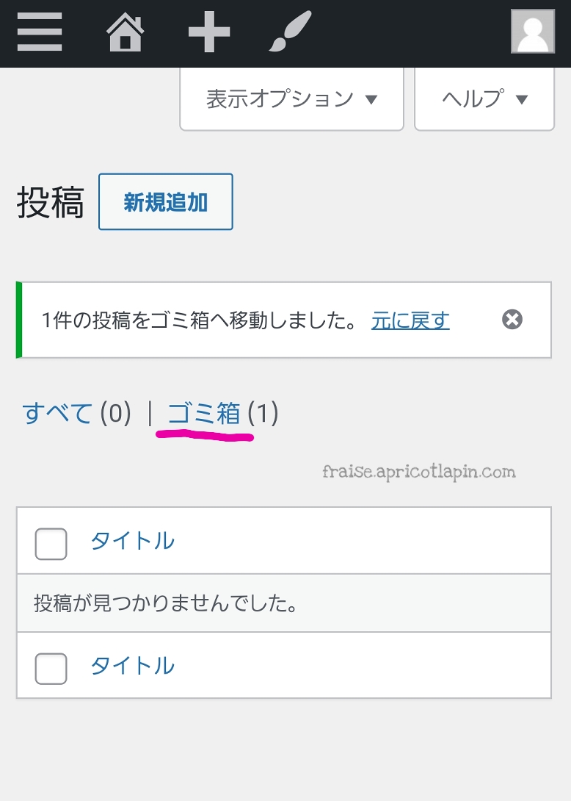571x801 pixels.
Task: Click the 投稿 page heading
Action: 51,202
